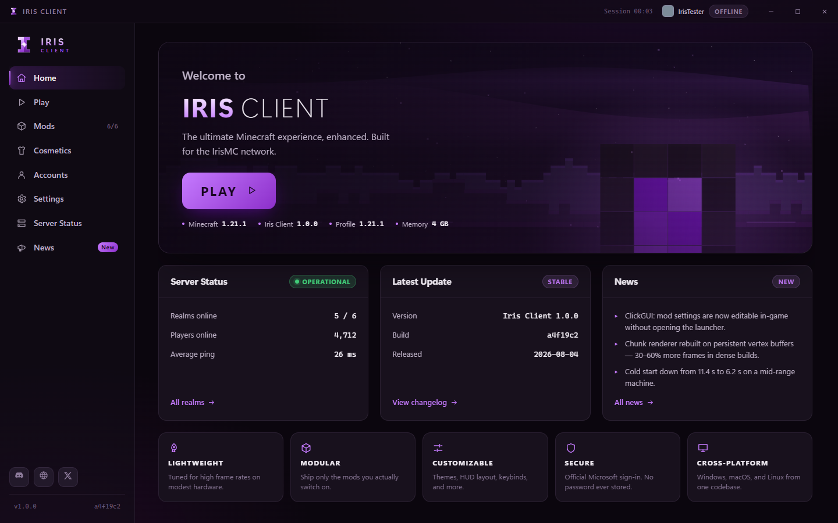This screenshot has width=838, height=523.
Task: Click the STABLE badge on Latest Update
Action: click(560, 282)
